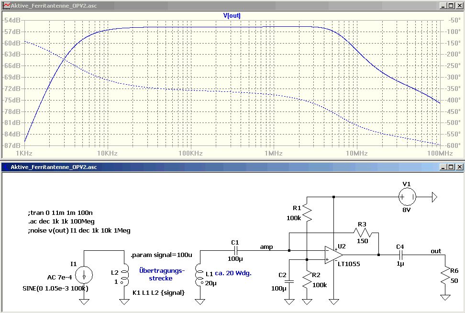Click the ;tran 0 11m 1m 100n comment
The image size is (465, 313).
click(x=60, y=212)
